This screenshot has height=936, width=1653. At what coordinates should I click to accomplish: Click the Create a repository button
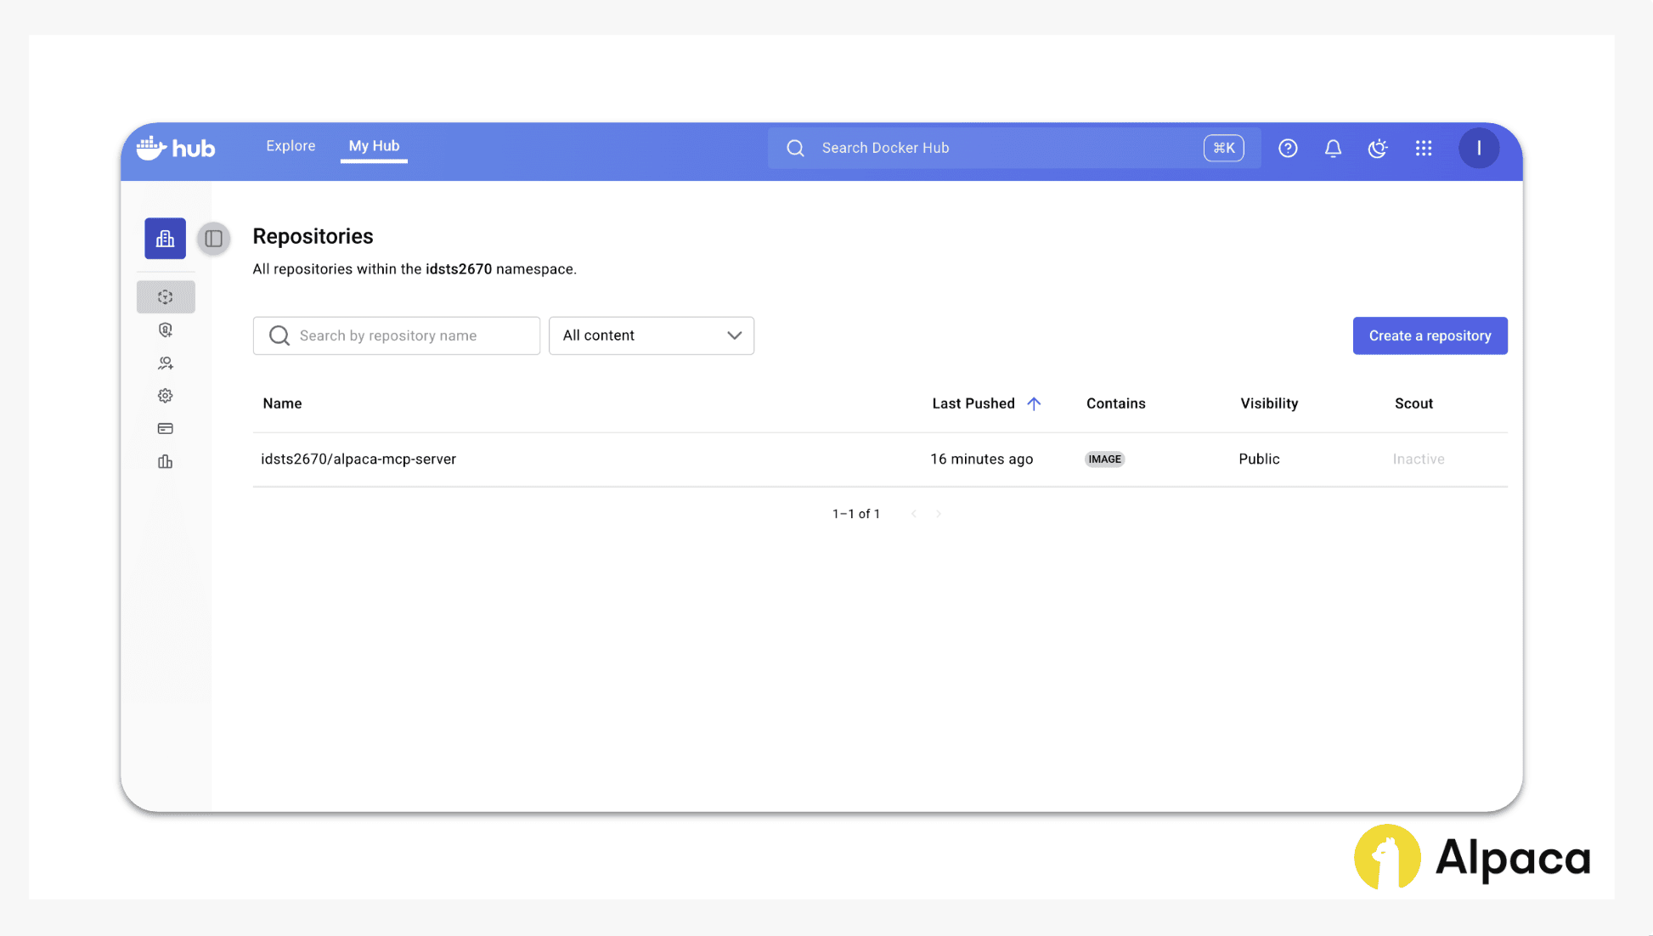click(x=1430, y=335)
